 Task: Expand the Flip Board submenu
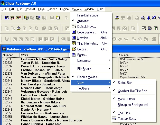pyautogui.click(x=91, y=69)
